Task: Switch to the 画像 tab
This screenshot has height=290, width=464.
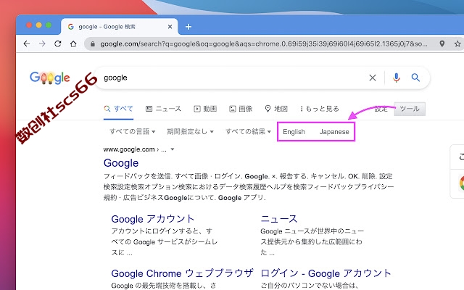Action: click(241, 109)
